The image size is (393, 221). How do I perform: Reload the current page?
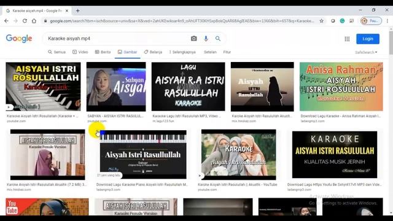coord(25,21)
